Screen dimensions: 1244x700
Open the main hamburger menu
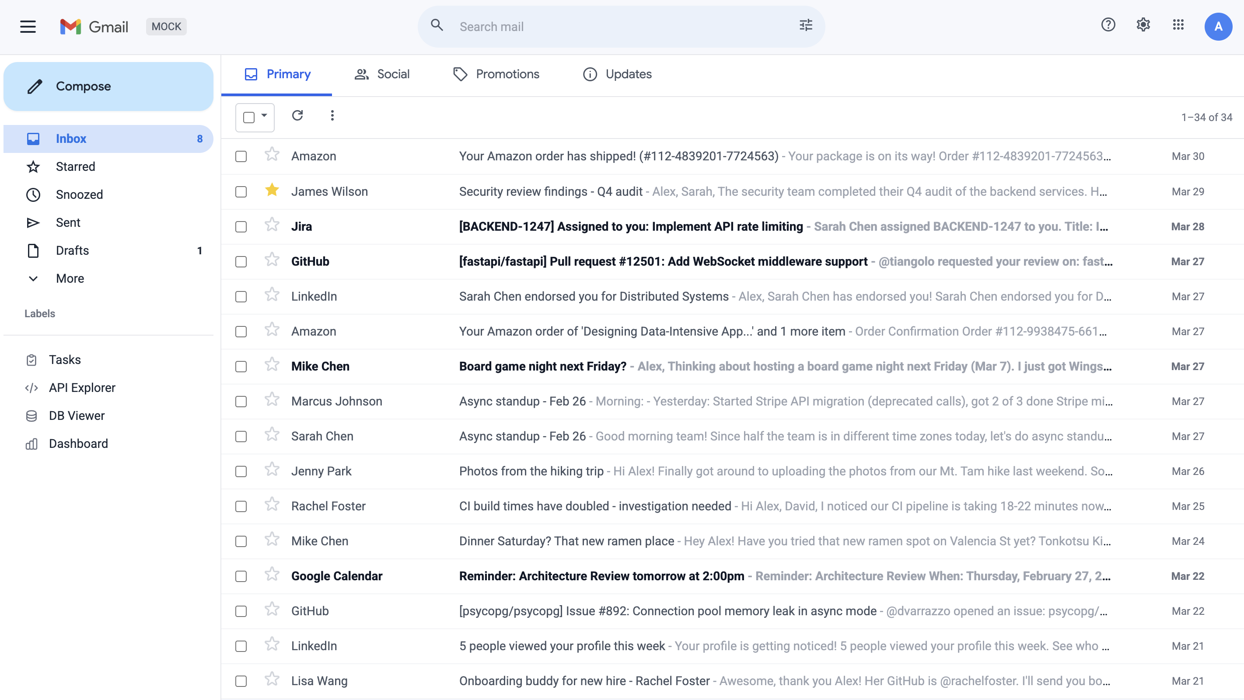(28, 27)
